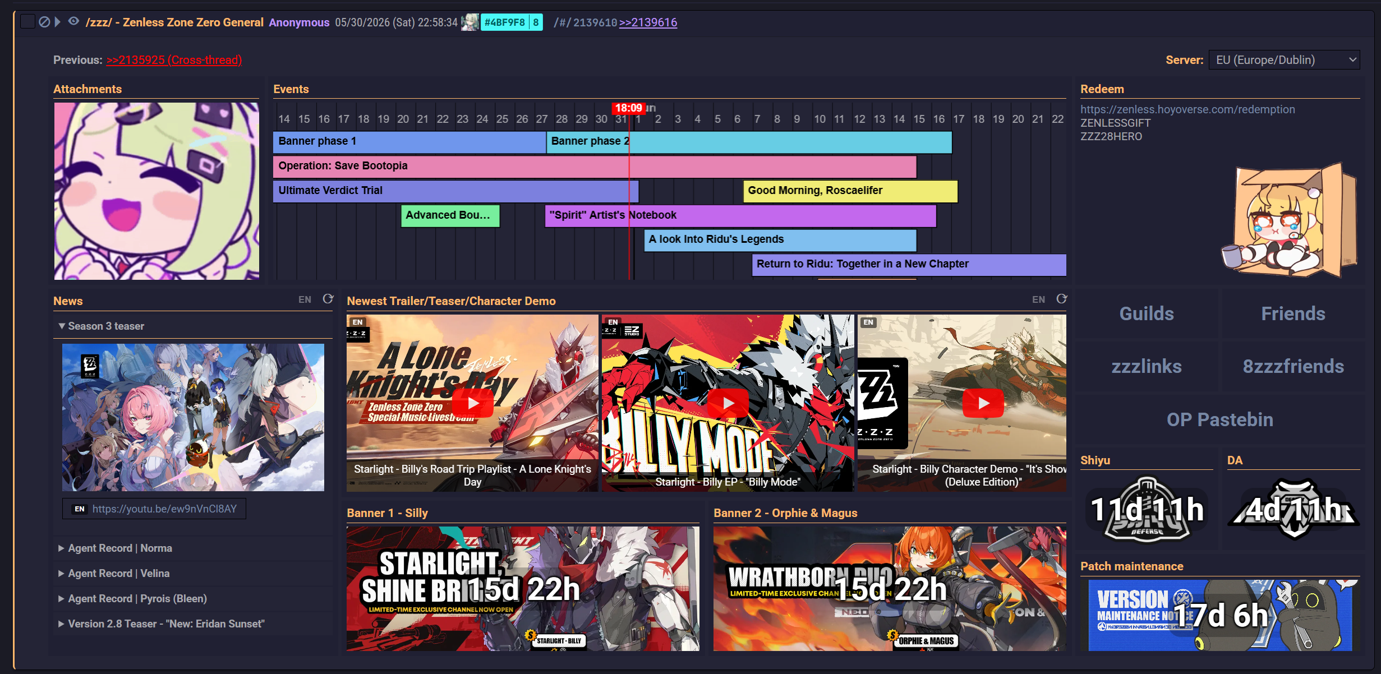1381x674 pixels.
Task: Open the Patch maintenance notice banner
Action: [x=1220, y=615]
